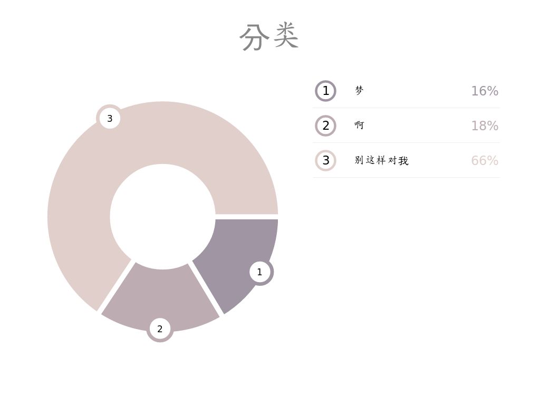
Task: Click the legend circle icon numbered 1
Action: click(x=325, y=91)
